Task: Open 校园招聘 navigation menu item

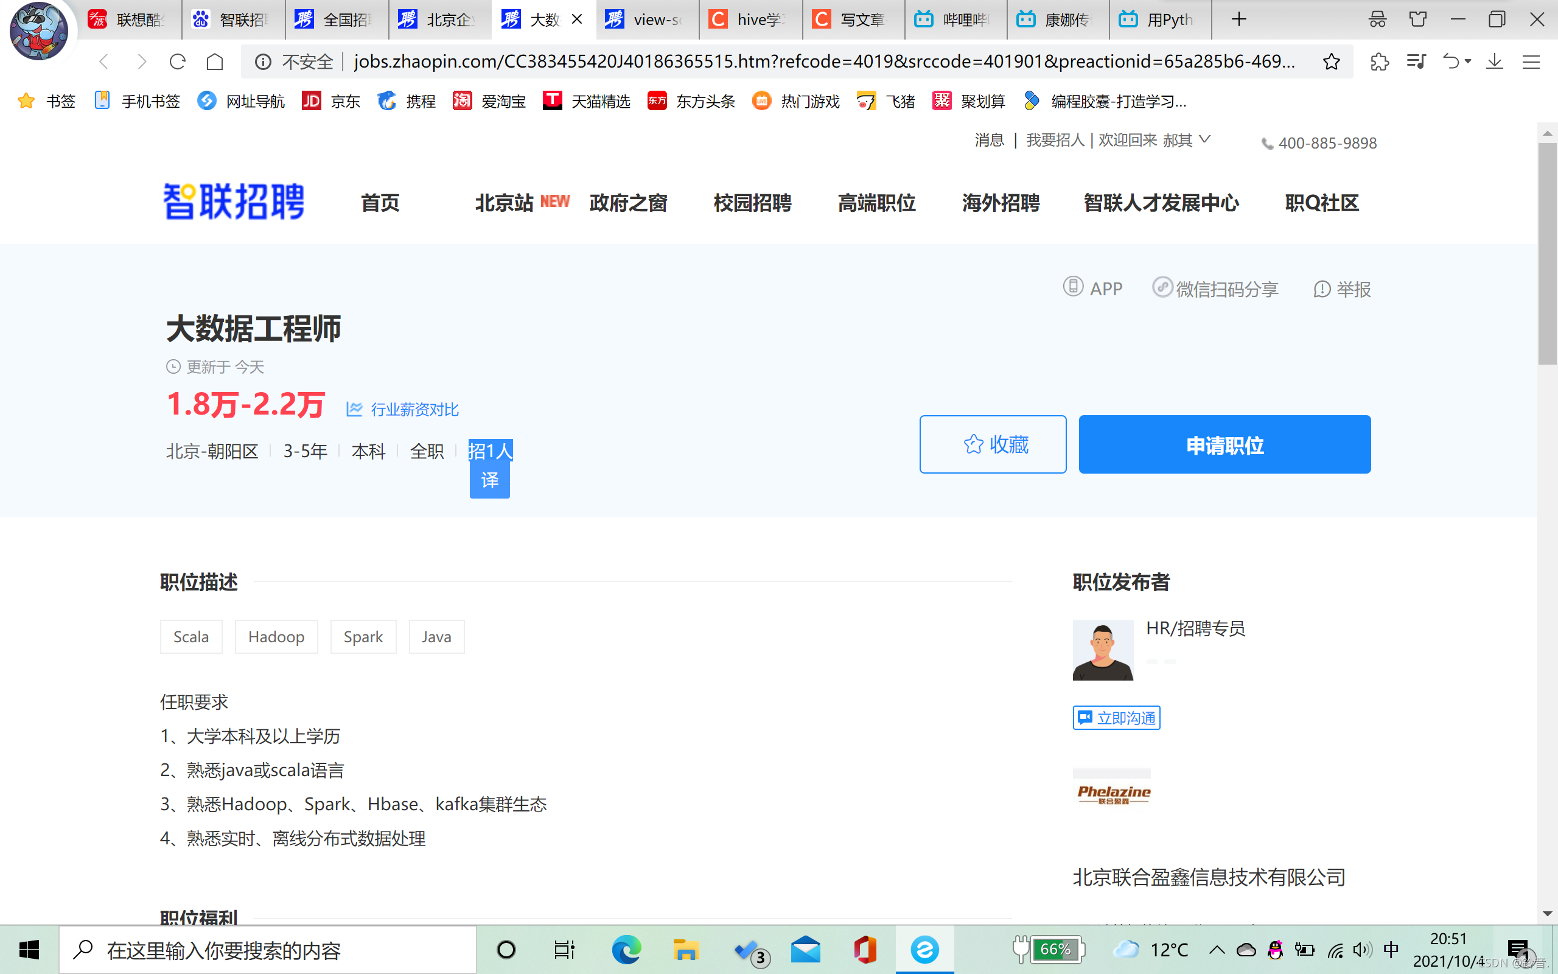Action: coord(752,203)
